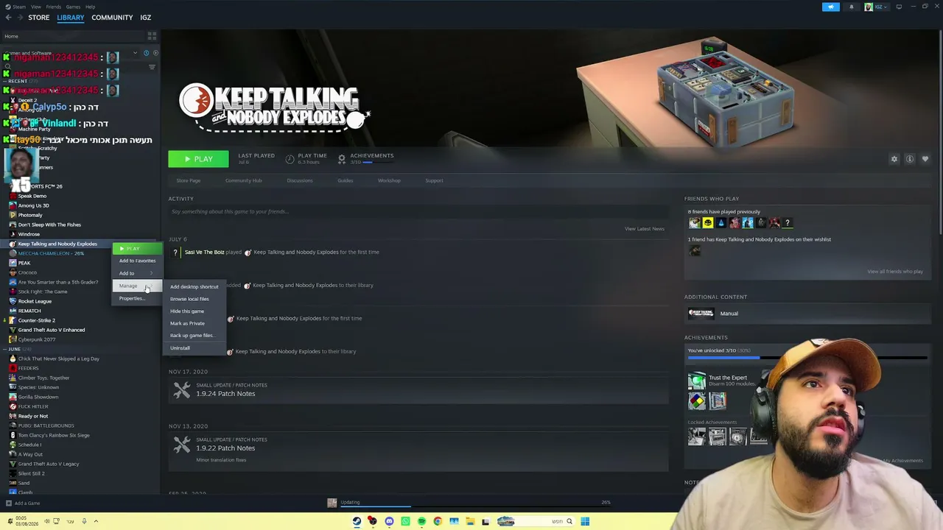Open the Guides link
The width and height of the screenshot is (943, 530).
tap(345, 180)
